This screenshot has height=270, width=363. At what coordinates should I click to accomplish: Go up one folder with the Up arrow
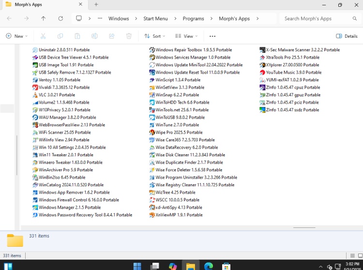click(43, 18)
